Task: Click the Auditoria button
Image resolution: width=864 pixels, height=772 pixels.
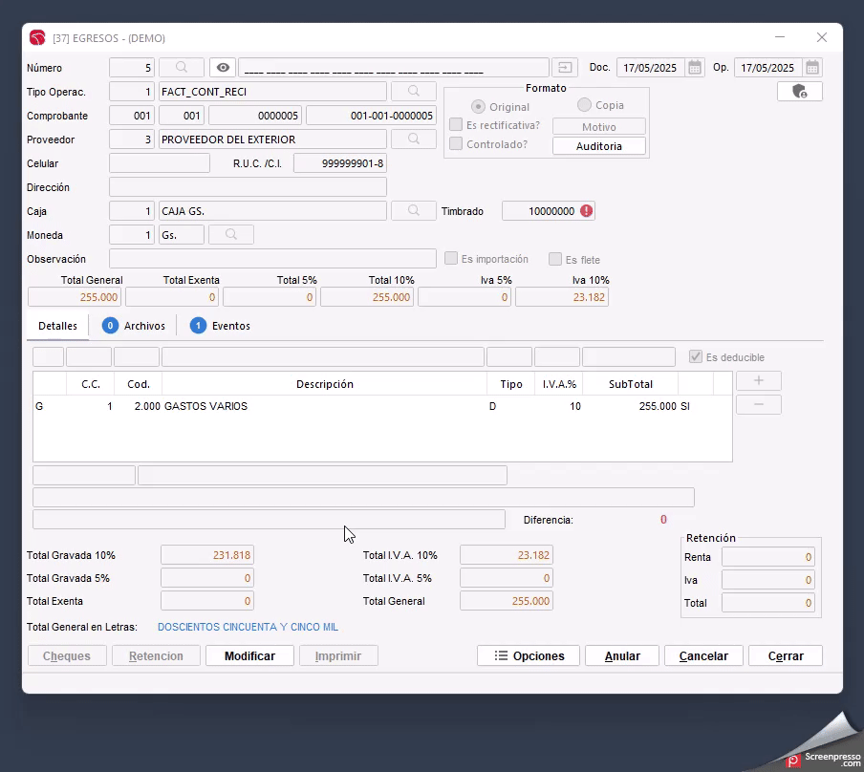Action: (599, 146)
